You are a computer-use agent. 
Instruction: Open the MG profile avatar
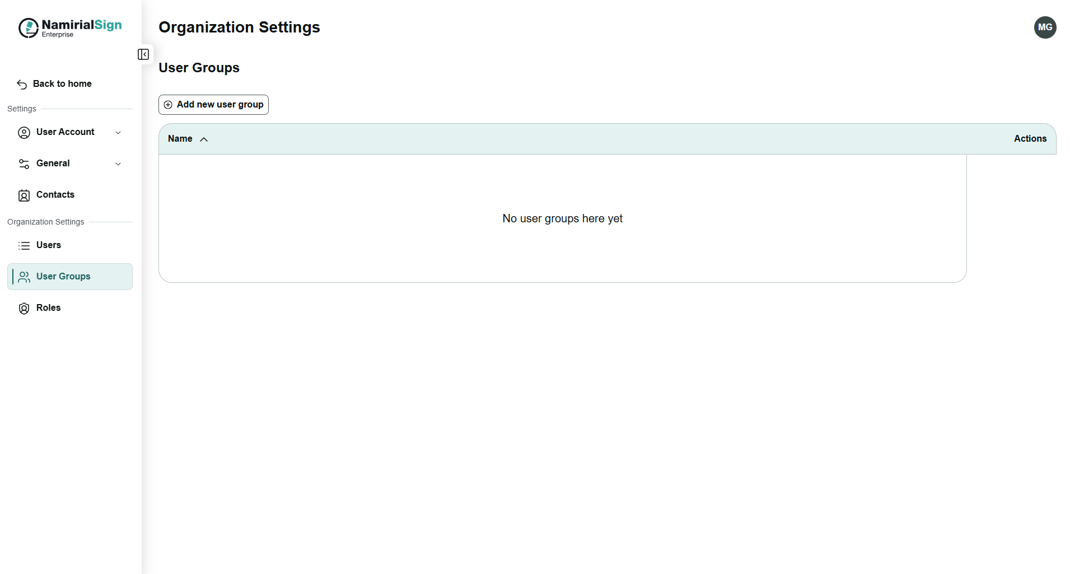pyautogui.click(x=1045, y=27)
